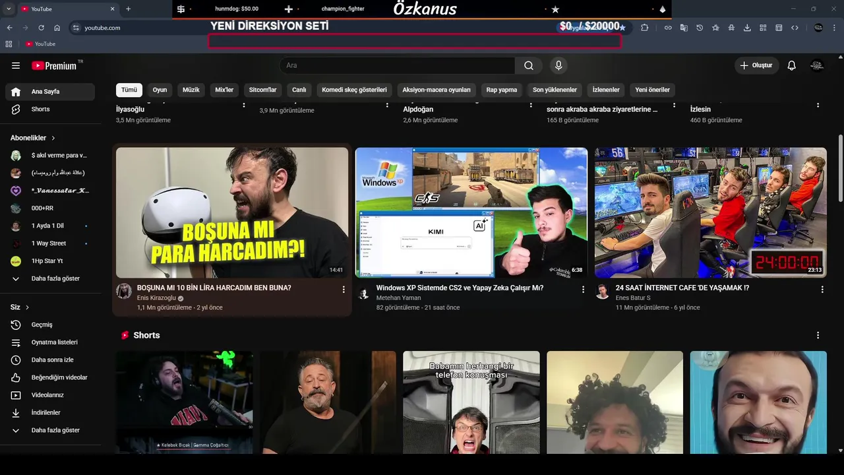This screenshot has height=475, width=844.
Task: Select the Yeni öneriler chip
Action: tap(652, 90)
